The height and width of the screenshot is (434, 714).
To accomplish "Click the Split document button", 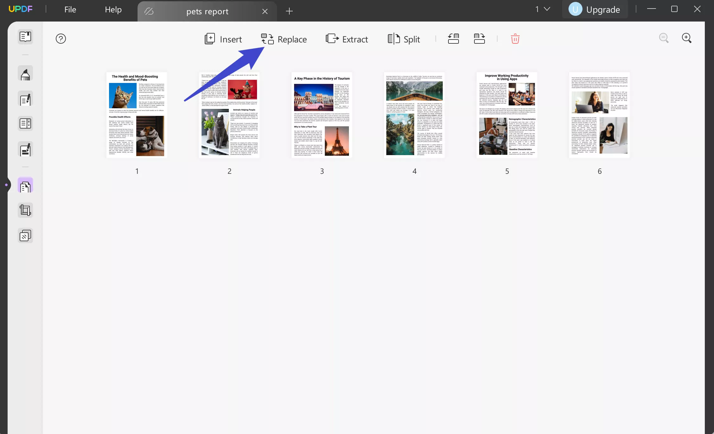I will 404,39.
